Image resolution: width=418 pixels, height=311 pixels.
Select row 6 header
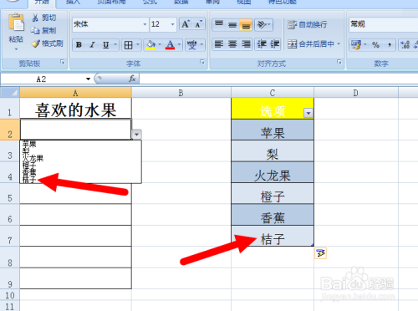pyautogui.click(x=10, y=215)
